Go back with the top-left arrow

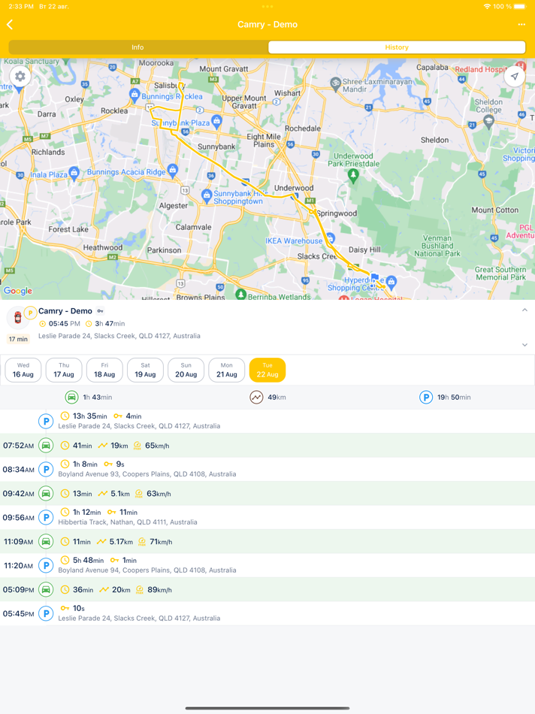coord(10,25)
